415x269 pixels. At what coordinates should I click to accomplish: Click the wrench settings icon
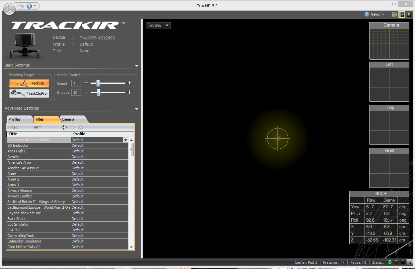point(22,6)
